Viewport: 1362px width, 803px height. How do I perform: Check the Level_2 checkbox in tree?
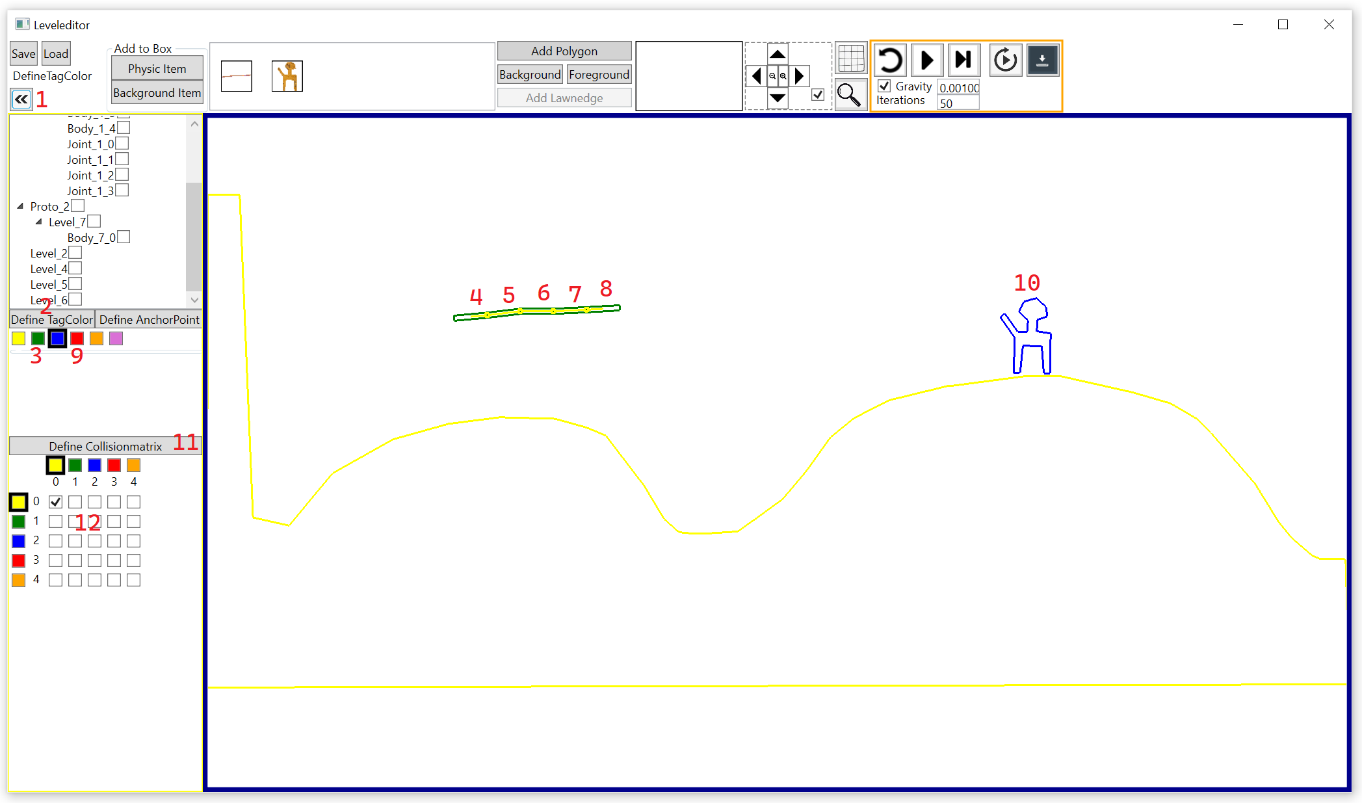[x=75, y=253]
